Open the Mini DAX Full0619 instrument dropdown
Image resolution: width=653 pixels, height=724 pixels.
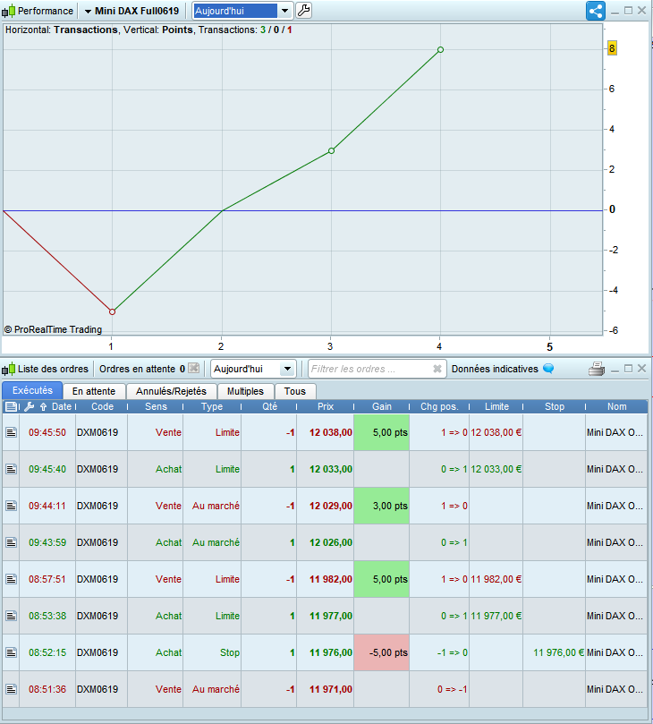click(x=132, y=11)
